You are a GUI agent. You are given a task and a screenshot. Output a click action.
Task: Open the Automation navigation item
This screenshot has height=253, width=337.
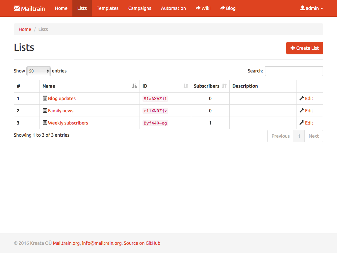tap(173, 8)
